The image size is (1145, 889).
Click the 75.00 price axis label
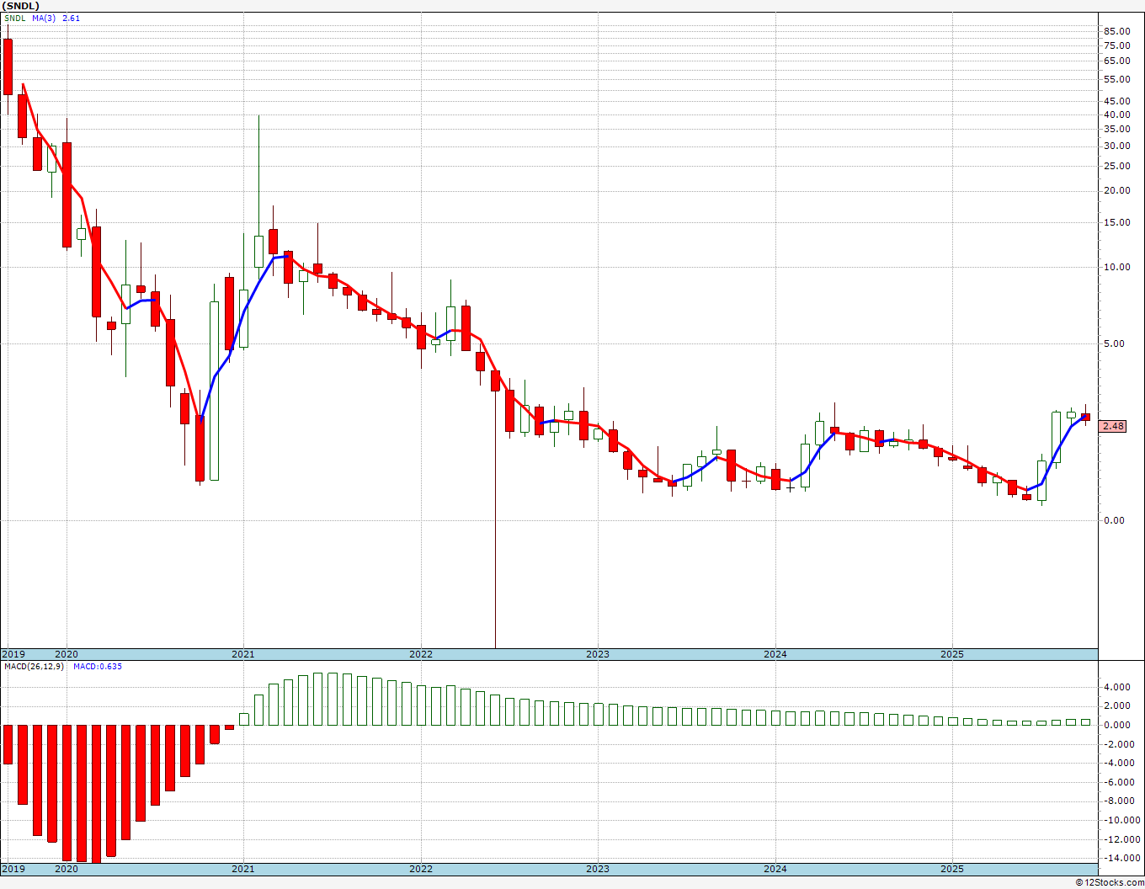1118,45
